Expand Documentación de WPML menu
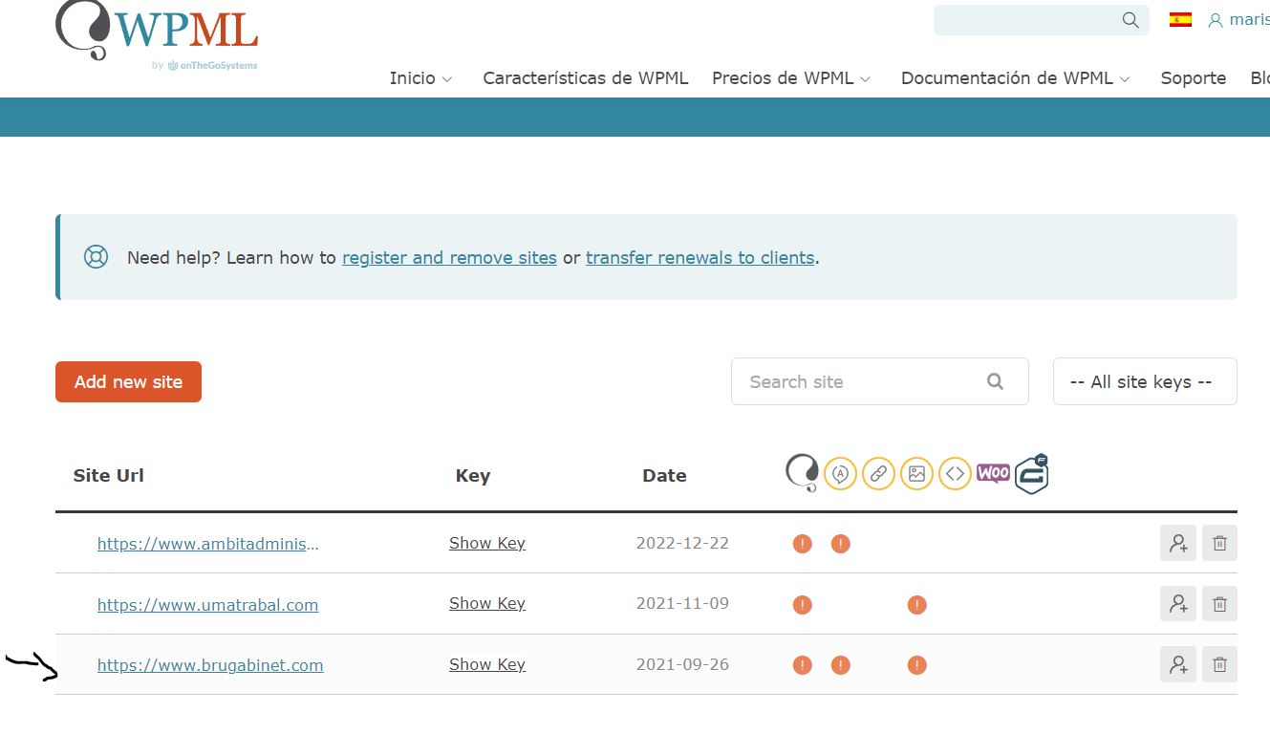 pos(1016,78)
